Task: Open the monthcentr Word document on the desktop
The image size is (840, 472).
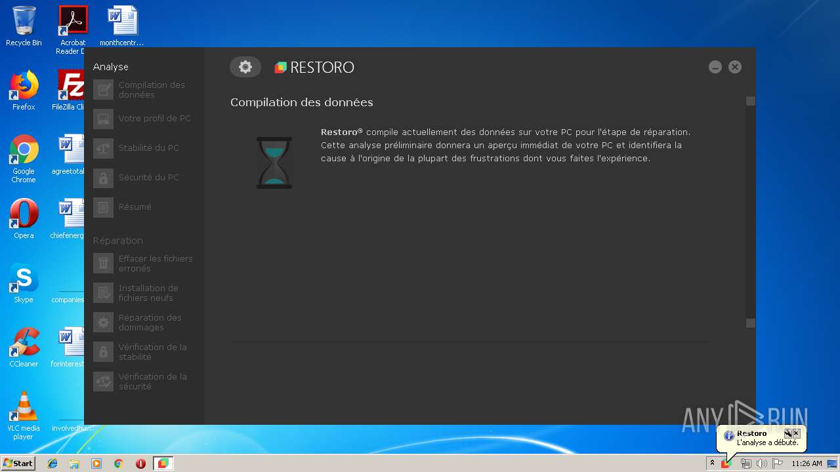Action: coord(122,26)
